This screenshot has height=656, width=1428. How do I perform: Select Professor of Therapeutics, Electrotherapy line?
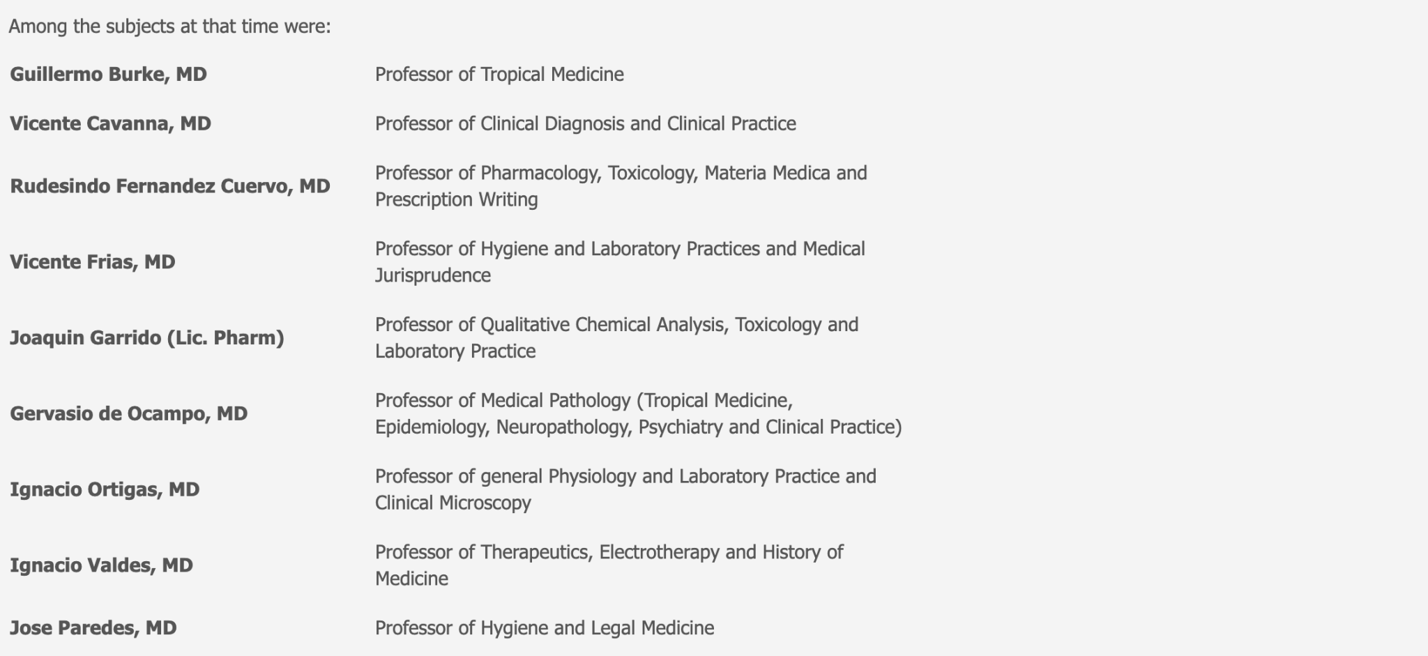point(609,552)
